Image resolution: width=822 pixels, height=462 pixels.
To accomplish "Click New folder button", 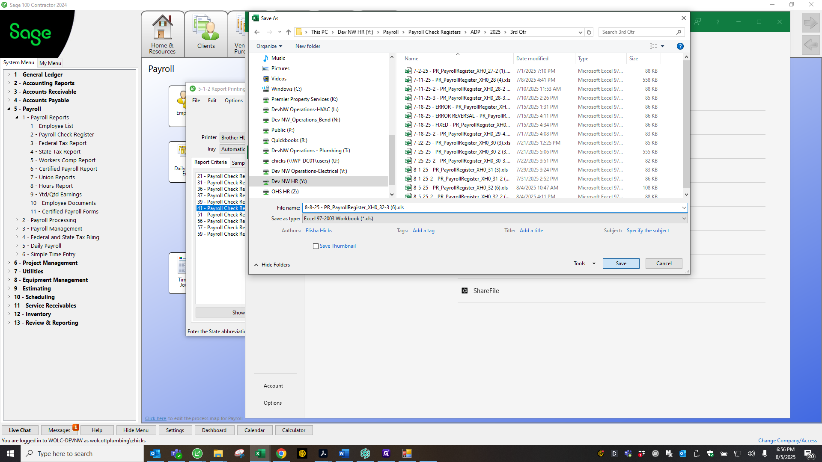I will click(x=307, y=46).
